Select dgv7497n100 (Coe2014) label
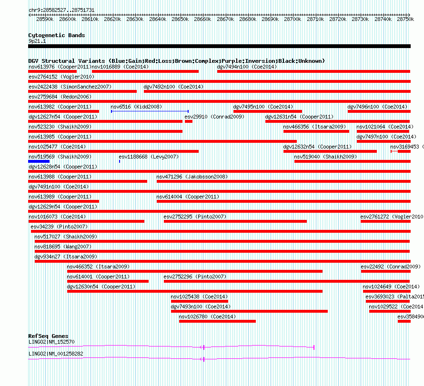Viewport: 424px width, 386px height. click(386, 137)
